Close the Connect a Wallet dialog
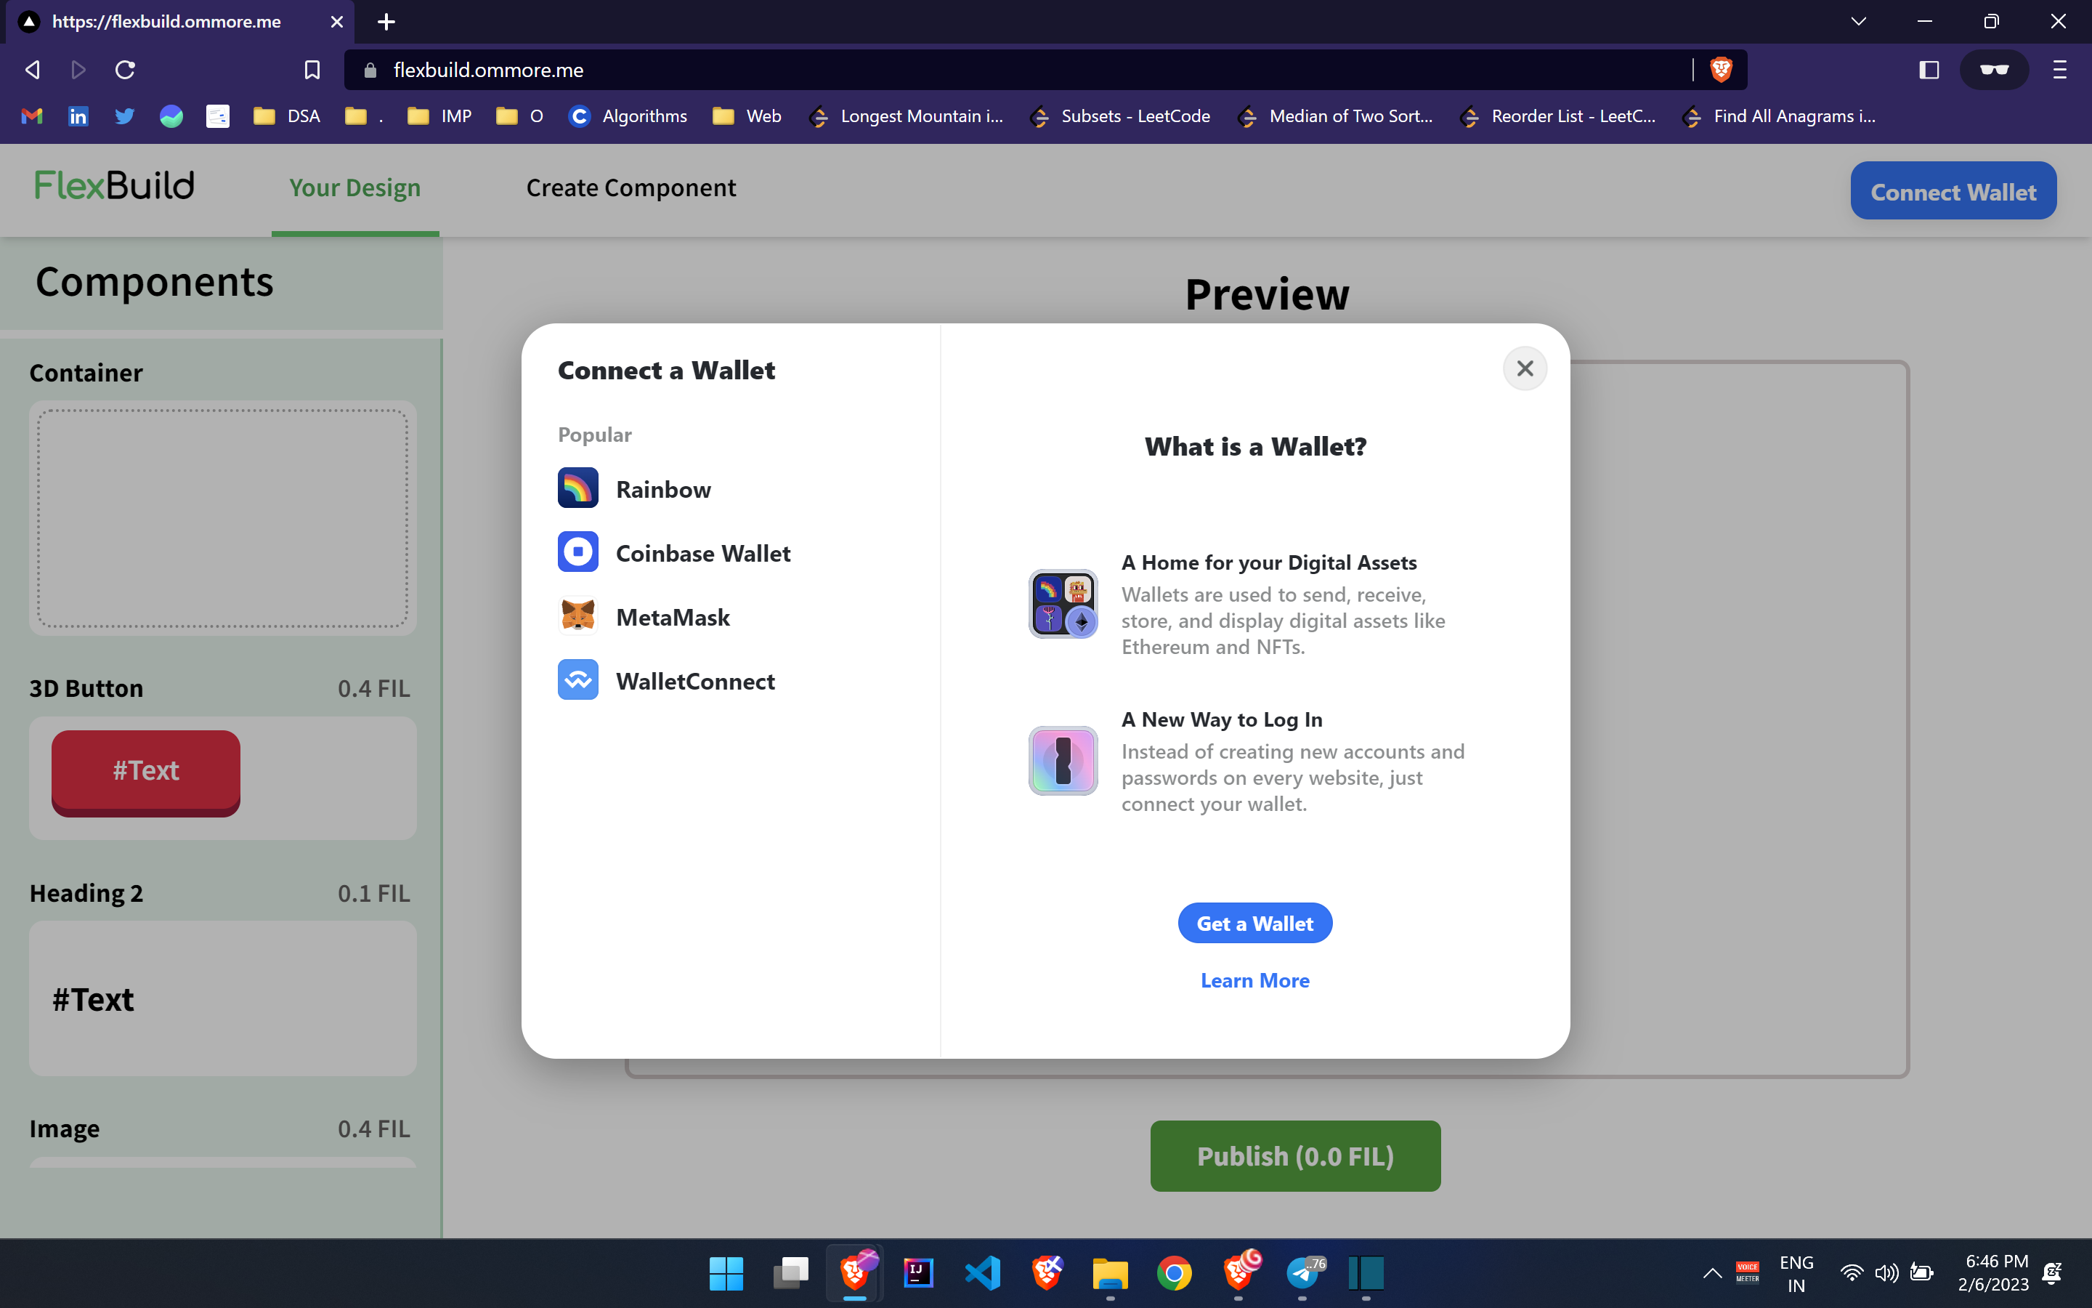The image size is (2092, 1308). [1525, 368]
